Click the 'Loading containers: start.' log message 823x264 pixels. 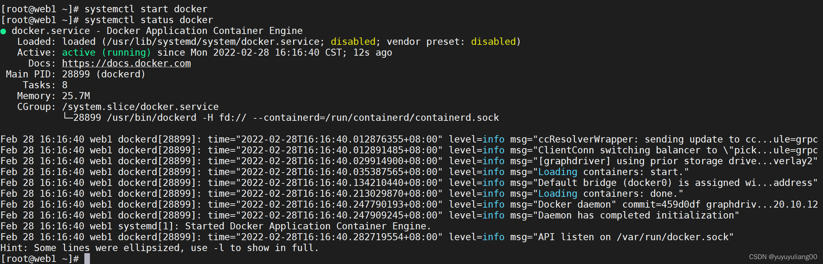click(599, 172)
